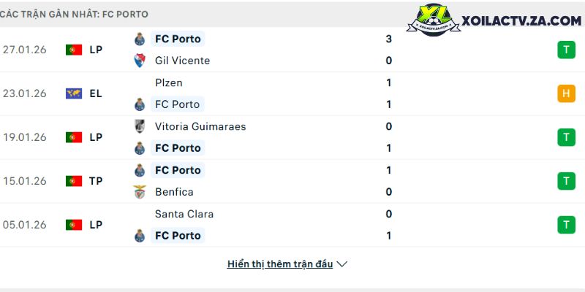Click the Benfica team name
Screen dimensions: 585x292
[x=174, y=192]
